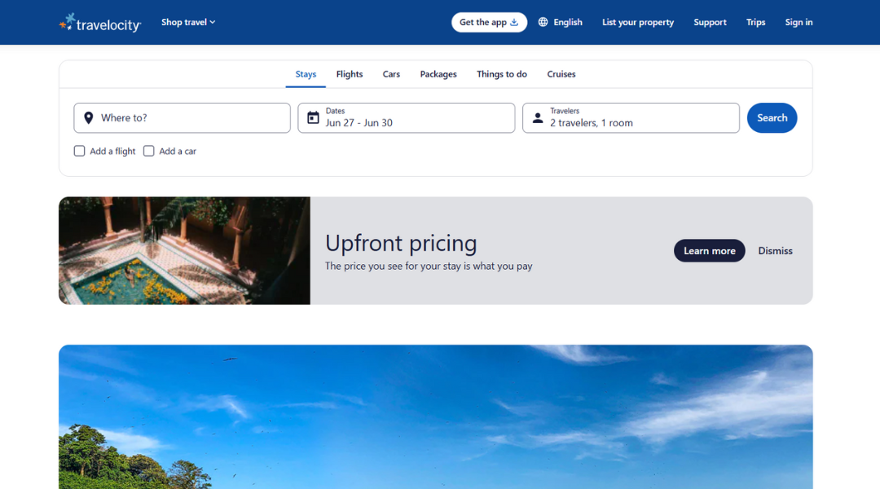The image size is (880, 489).
Task: Switch to the Flights tab
Action: click(x=350, y=74)
